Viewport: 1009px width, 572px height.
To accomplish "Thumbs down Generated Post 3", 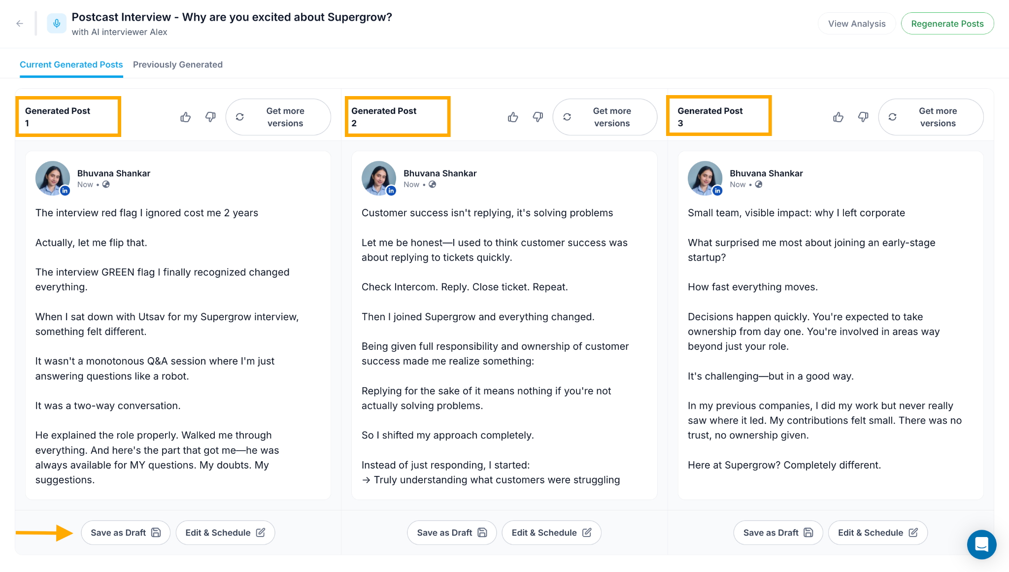I will (863, 117).
